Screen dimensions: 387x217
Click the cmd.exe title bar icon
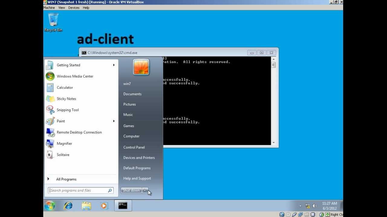pos(84,53)
